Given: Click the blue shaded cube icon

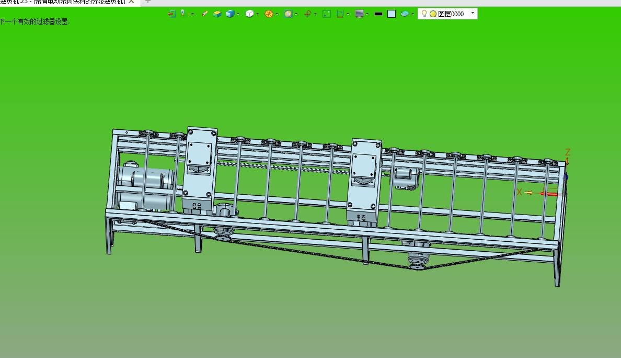Looking at the screenshot, I should 229,14.
